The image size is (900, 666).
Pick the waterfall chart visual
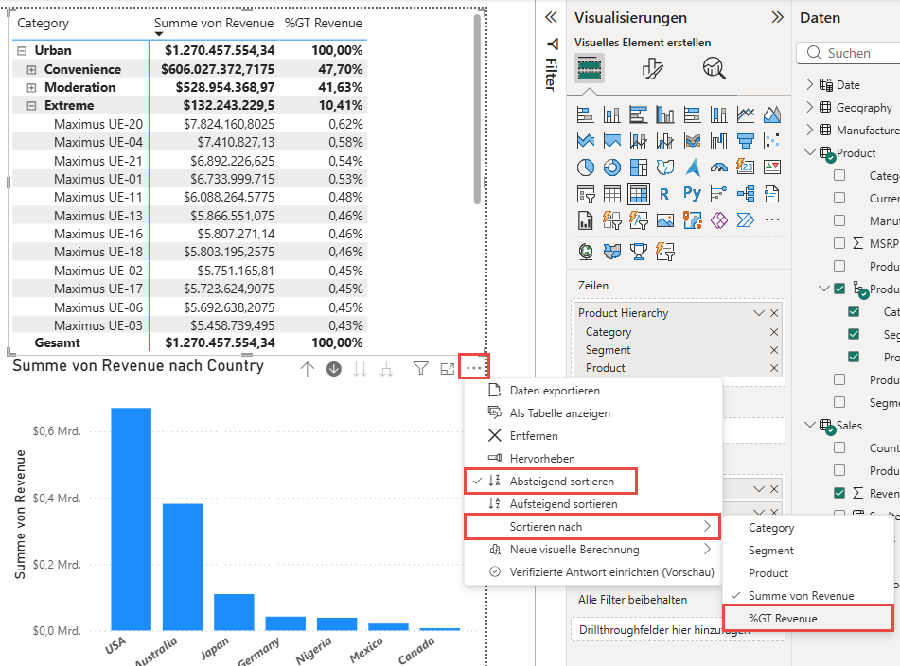[x=718, y=141]
